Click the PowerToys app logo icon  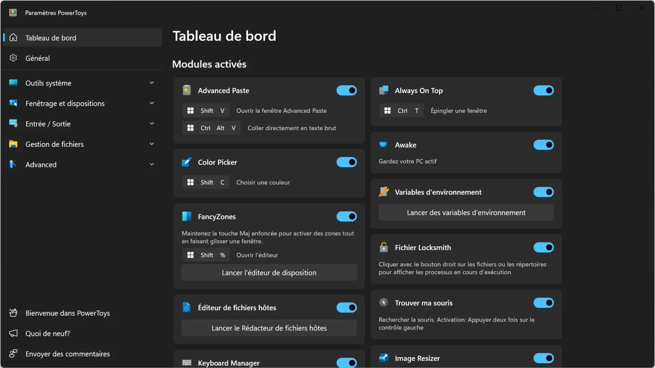(x=13, y=13)
